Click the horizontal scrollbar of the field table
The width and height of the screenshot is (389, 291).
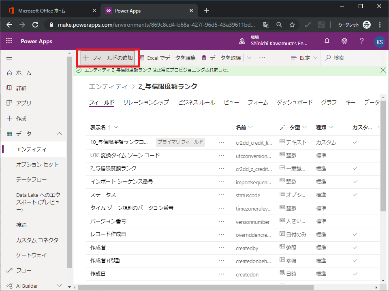tap(196, 287)
